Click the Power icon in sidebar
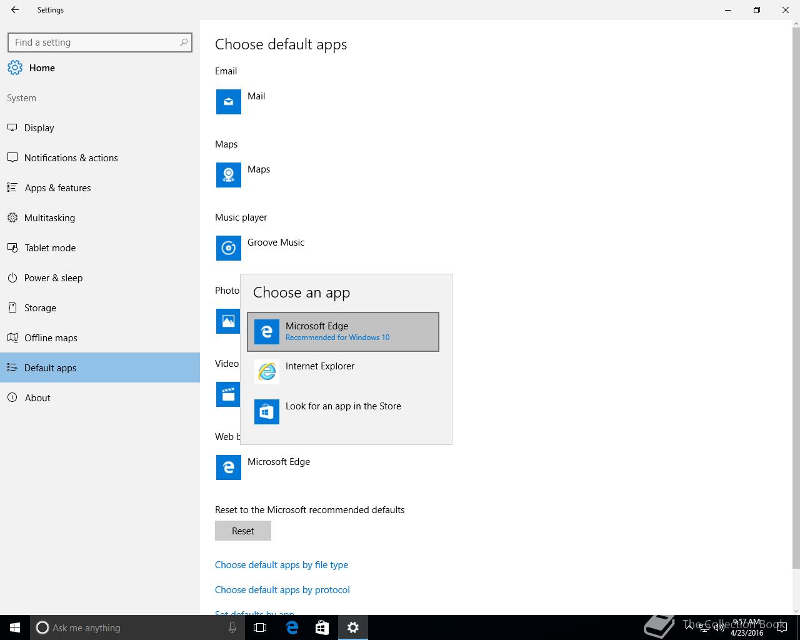The width and height of the screenshot is (800, 640). (x=12, y=277)
